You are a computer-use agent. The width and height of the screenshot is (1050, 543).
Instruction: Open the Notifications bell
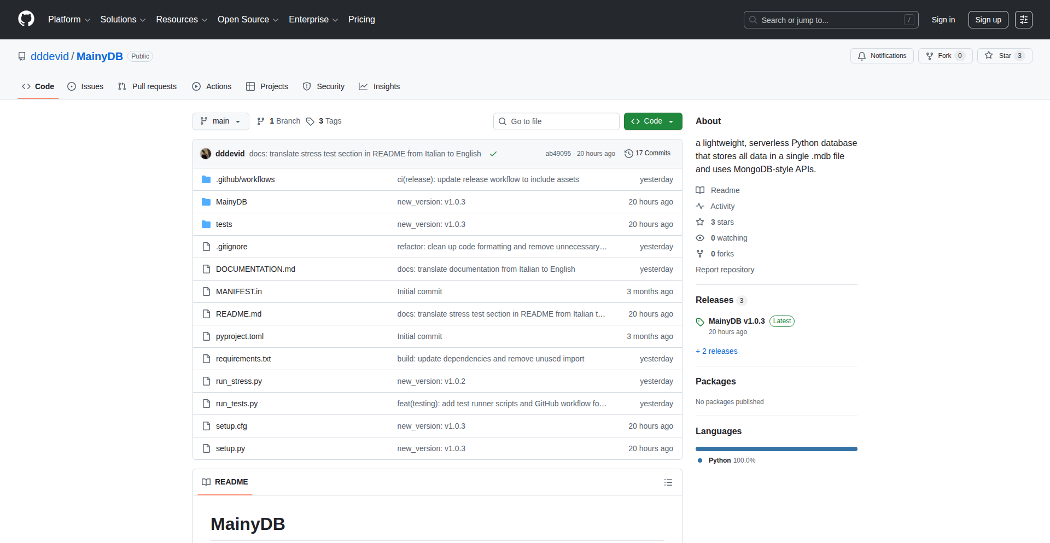coord(882,55)
